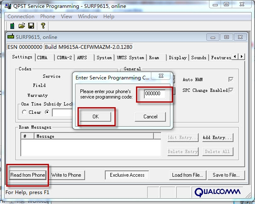Screen dimensions: 255x204
Task: Save using the floppy disk toolbar icon
Action: coord(31,26)
